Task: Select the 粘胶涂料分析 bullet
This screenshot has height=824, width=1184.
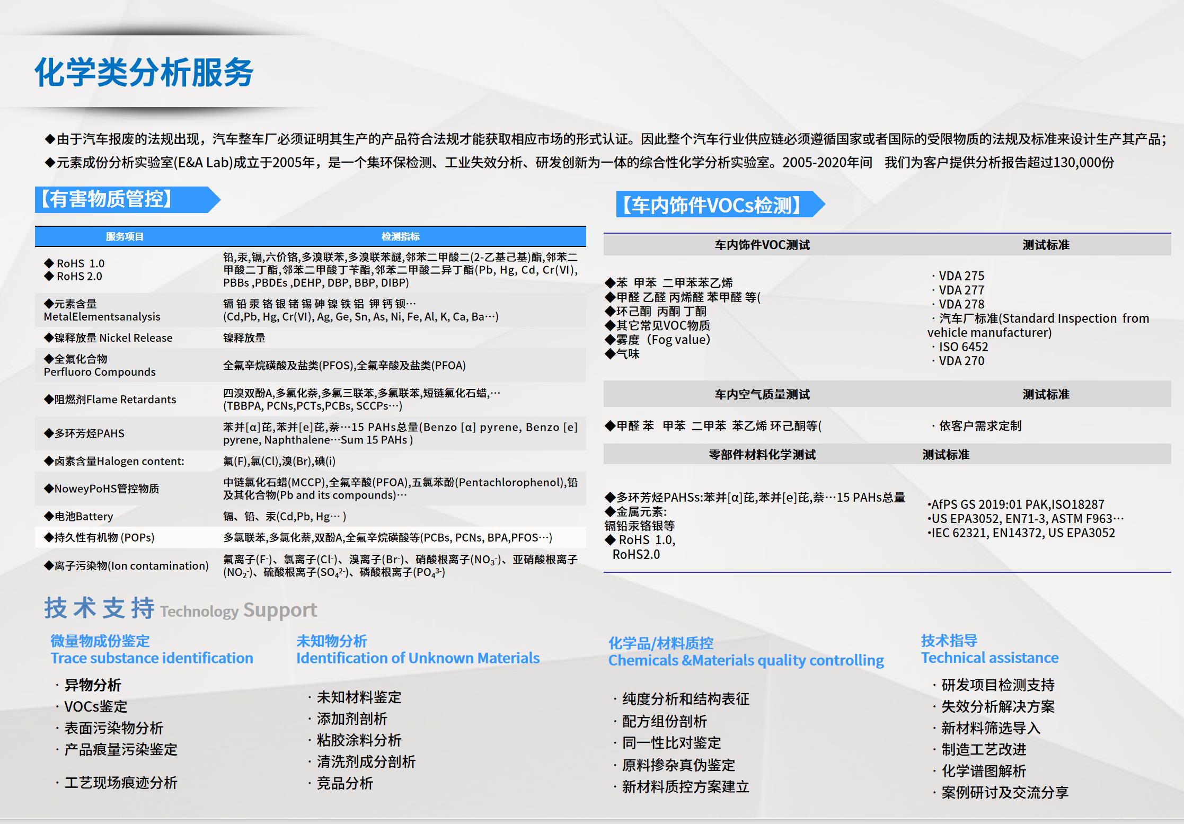Action: [x=355, y=740]
